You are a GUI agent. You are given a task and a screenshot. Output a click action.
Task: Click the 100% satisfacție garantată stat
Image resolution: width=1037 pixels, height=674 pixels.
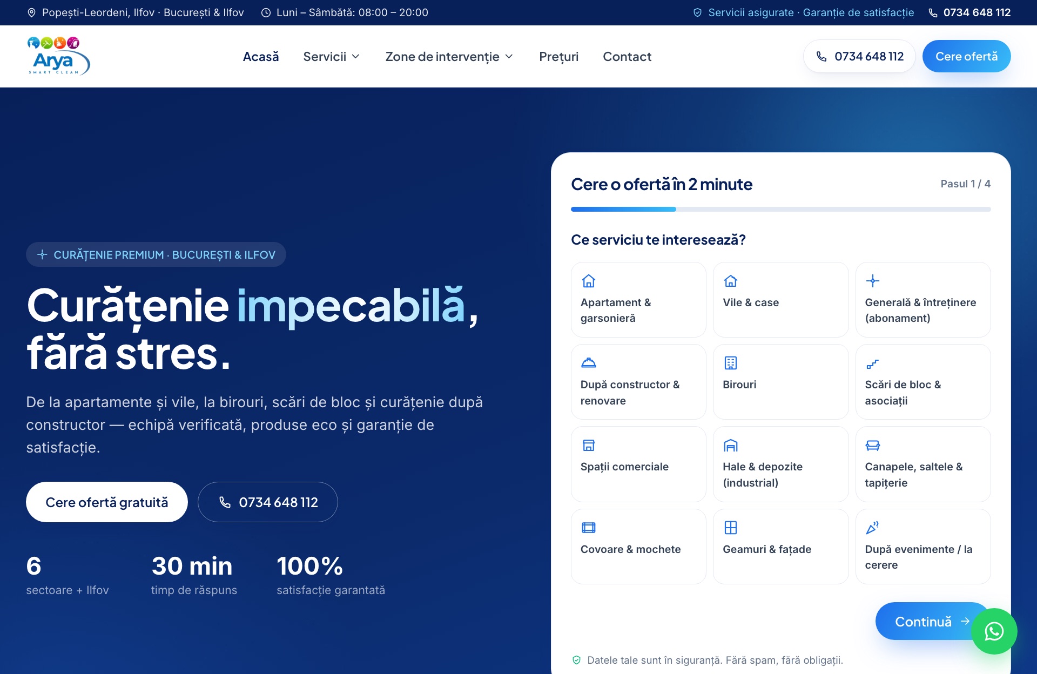coord(331,575)
